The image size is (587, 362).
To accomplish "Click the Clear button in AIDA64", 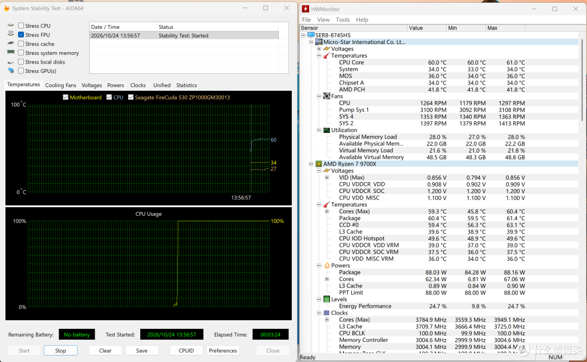I will pos(105,351).
